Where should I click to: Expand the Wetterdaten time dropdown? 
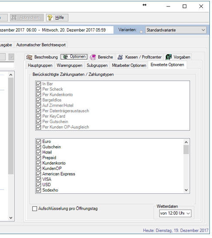click(175, 213)
